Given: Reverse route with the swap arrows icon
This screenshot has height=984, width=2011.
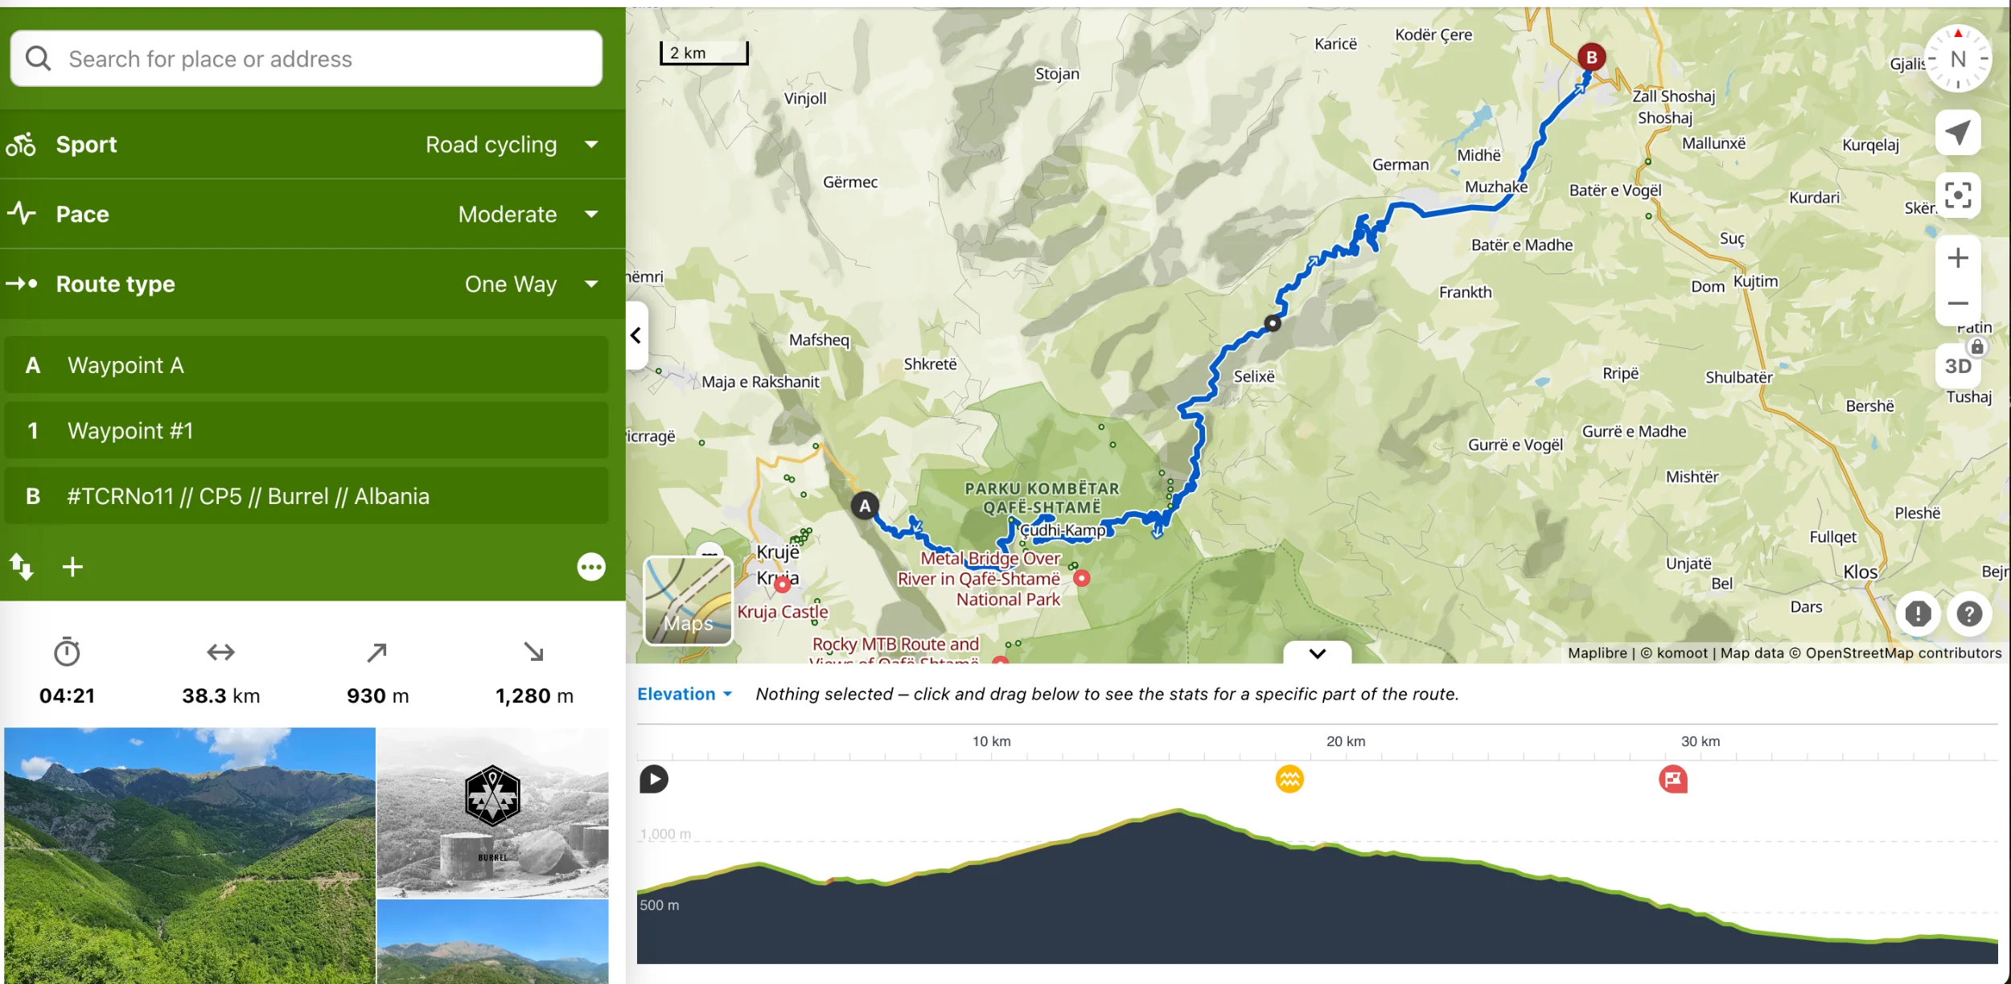Looking at the screenshot, I should pyautogui.click(x=22, y=567).
